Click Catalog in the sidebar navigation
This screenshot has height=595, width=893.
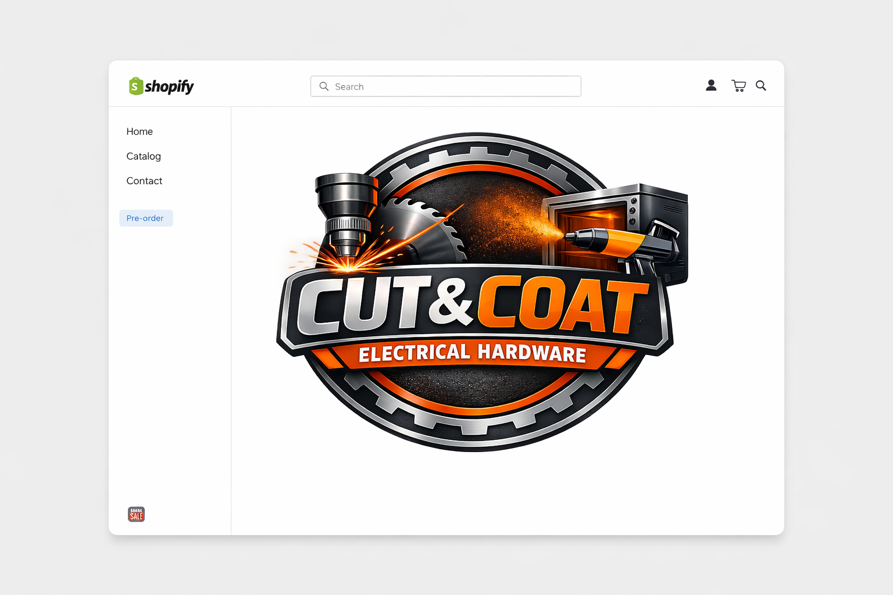point(144,156)
